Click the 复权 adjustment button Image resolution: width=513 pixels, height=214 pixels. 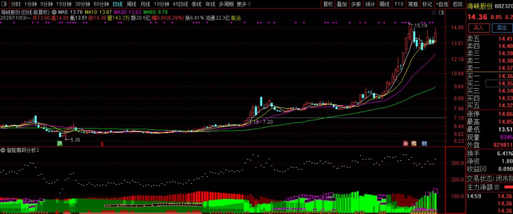pos(328,4)
